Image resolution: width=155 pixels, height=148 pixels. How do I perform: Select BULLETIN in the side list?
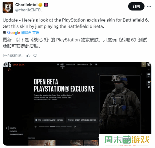pos(13,128)
